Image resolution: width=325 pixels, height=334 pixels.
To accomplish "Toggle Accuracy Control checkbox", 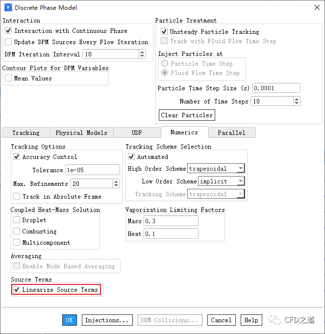I will (x=17, y=157).
